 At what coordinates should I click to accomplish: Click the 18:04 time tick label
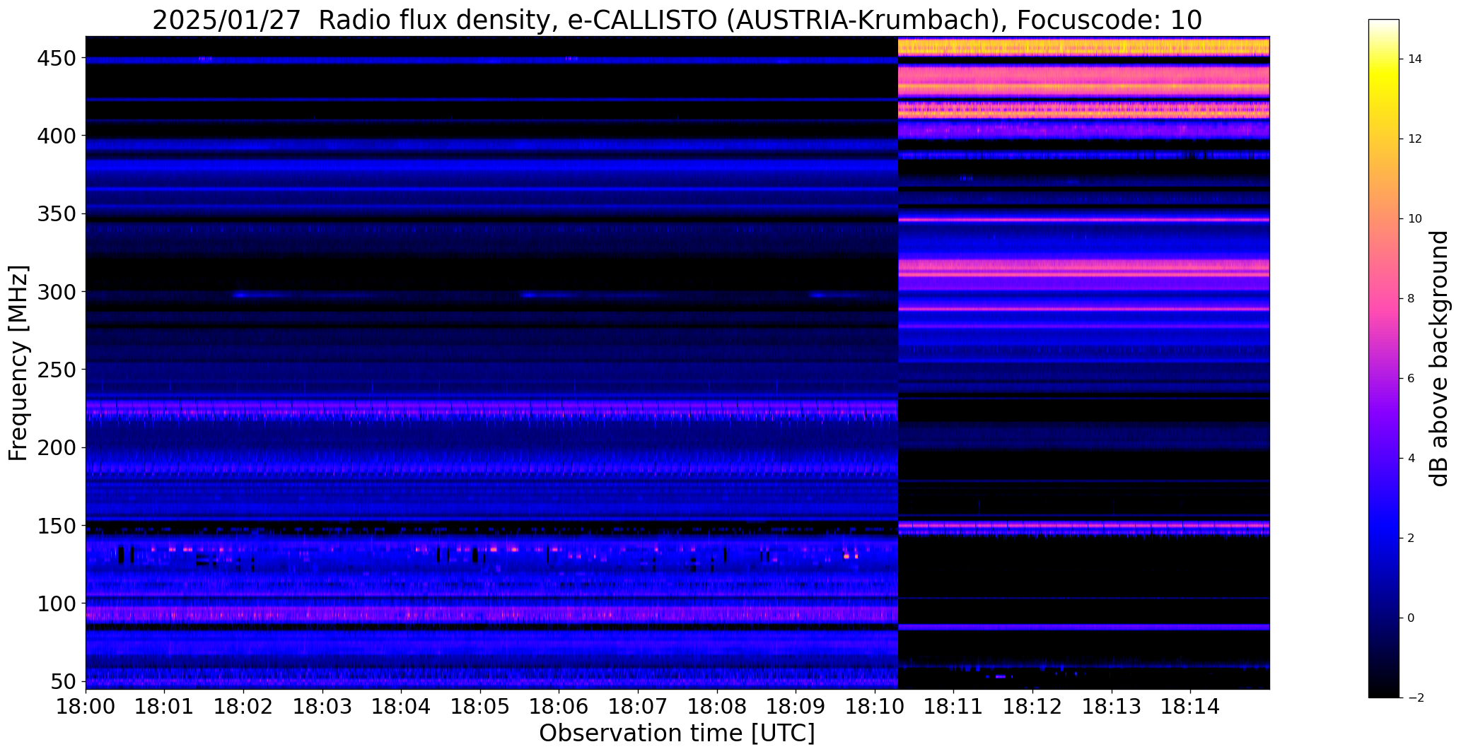pos(402,705)
